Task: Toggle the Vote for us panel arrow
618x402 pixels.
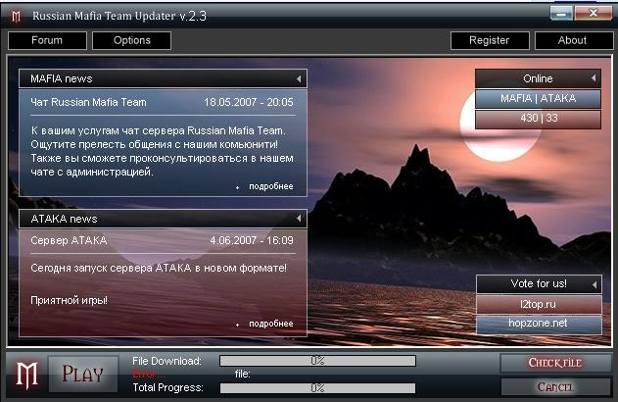Action: tap(594, 284)
